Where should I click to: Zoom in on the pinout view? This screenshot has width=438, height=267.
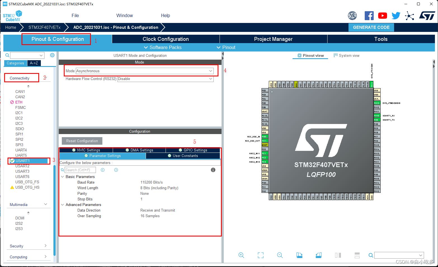(x=241, y=255)
